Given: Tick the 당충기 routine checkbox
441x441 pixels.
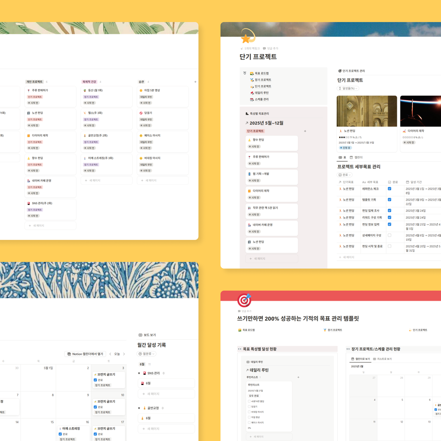Looking at the screenshot, I should (x=249, y=407).
